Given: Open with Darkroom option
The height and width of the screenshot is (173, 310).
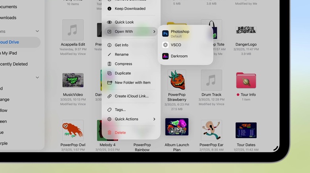Looking at the screenshot, I should 186,56.
